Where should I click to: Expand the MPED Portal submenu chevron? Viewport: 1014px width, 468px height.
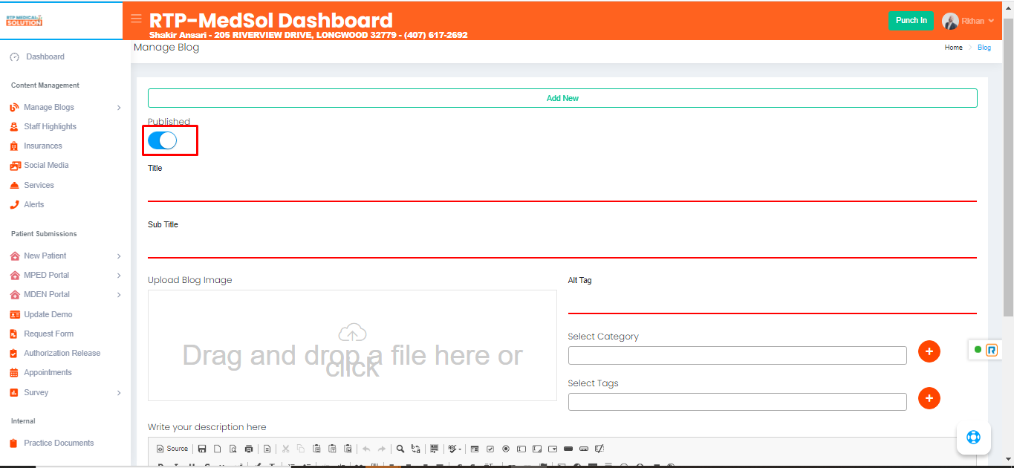[x=119, y=276]
